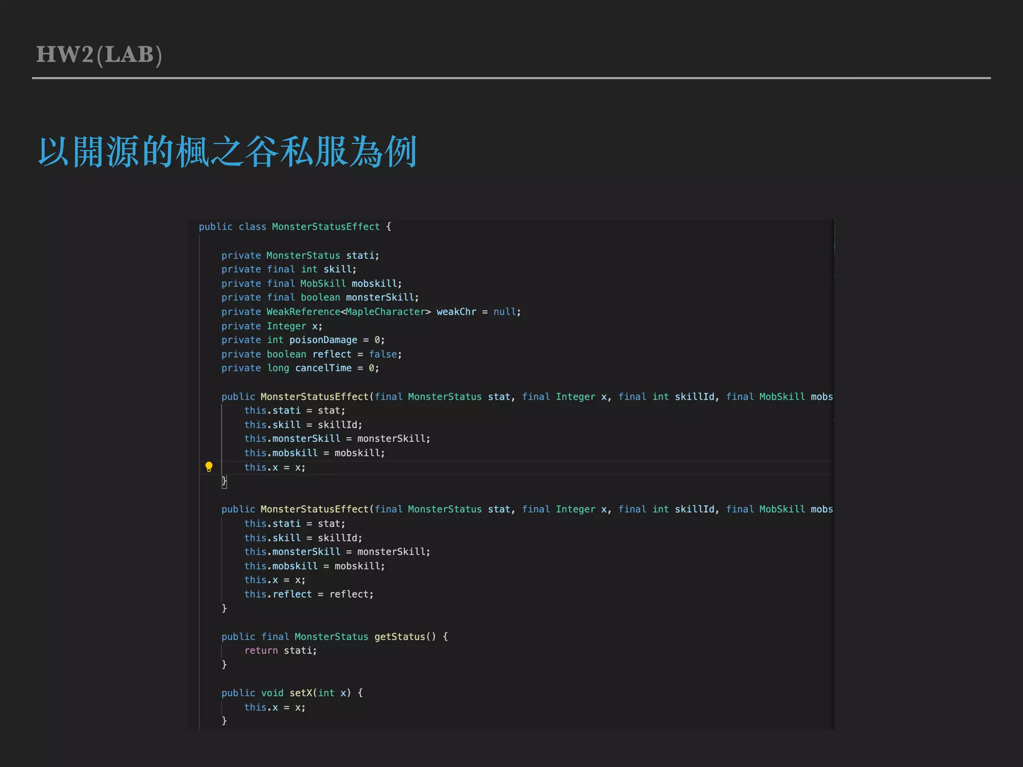Viewport: 1023px width, 767px height.
Task: Click 'private final MobSkill mobskill;' declaration
Action: pos(312,284)
